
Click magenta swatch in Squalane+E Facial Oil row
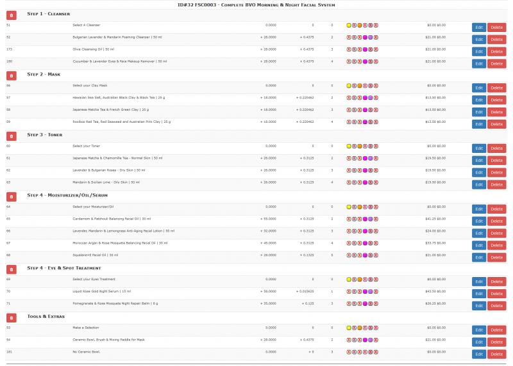[365, 255]
